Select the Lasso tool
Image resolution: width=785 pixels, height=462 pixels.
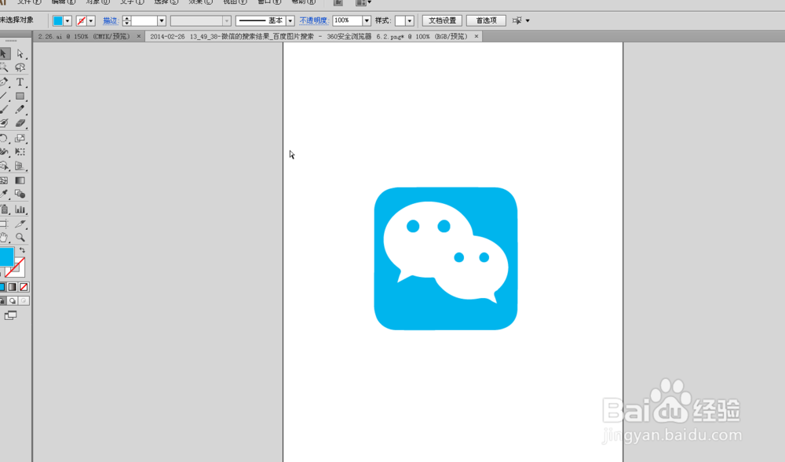(x=20, y=67)
